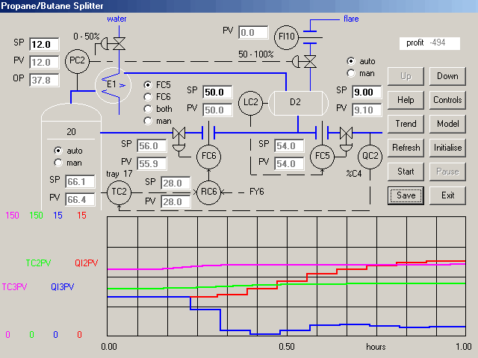Click the PC2 pressure controller circle
Screen dimensions: 478x358
[x=76, y=62]
